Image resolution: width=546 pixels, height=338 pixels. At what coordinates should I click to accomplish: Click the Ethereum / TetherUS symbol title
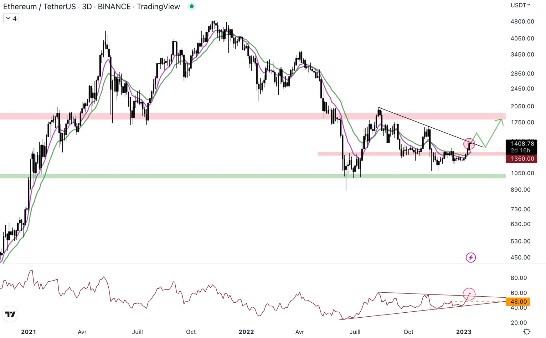point(40,7)
